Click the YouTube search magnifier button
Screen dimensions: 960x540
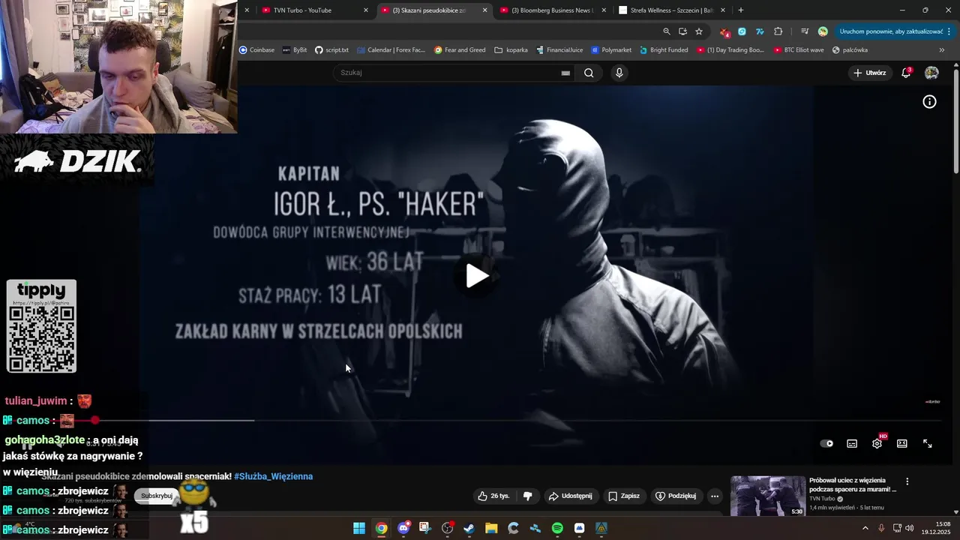click(x=589, y=73)
